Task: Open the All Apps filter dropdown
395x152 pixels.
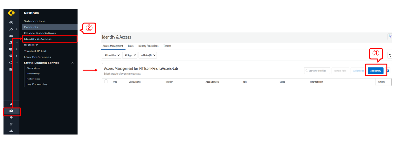Action: [x=130, y=55]
